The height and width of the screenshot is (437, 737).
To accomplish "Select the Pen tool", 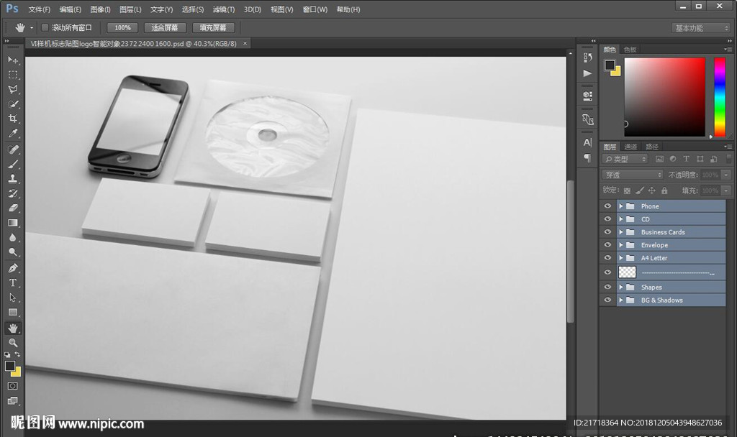I will pos(13,268).
